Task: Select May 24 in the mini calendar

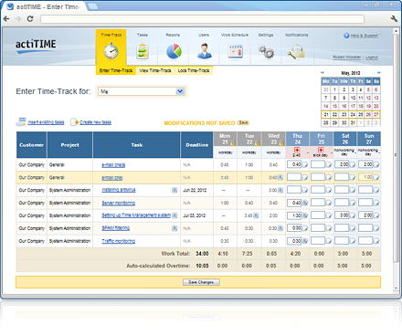Action: pyautogui.click(x=353, y=115)
